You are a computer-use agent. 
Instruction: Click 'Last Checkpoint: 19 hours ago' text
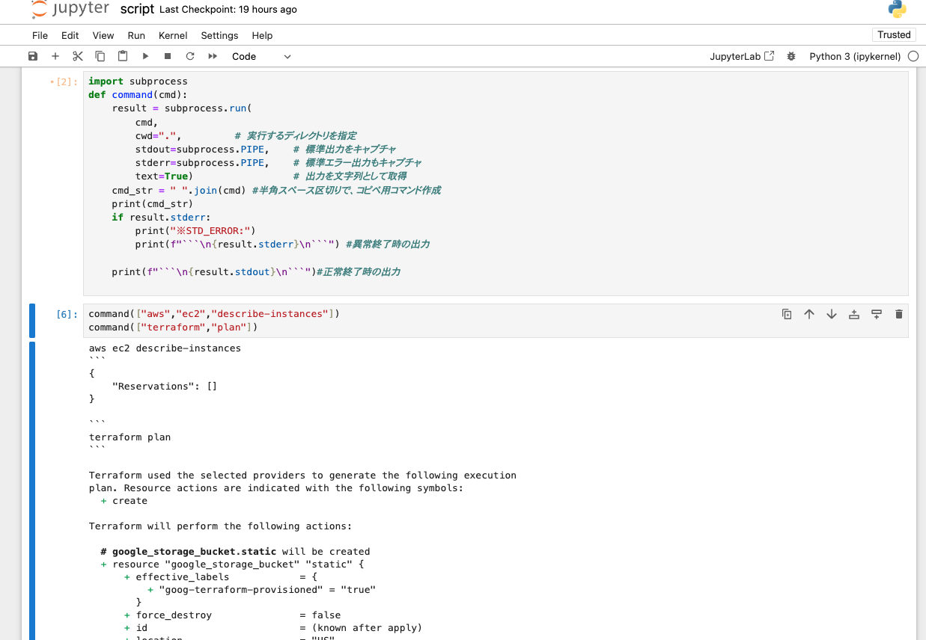point(228,10)
